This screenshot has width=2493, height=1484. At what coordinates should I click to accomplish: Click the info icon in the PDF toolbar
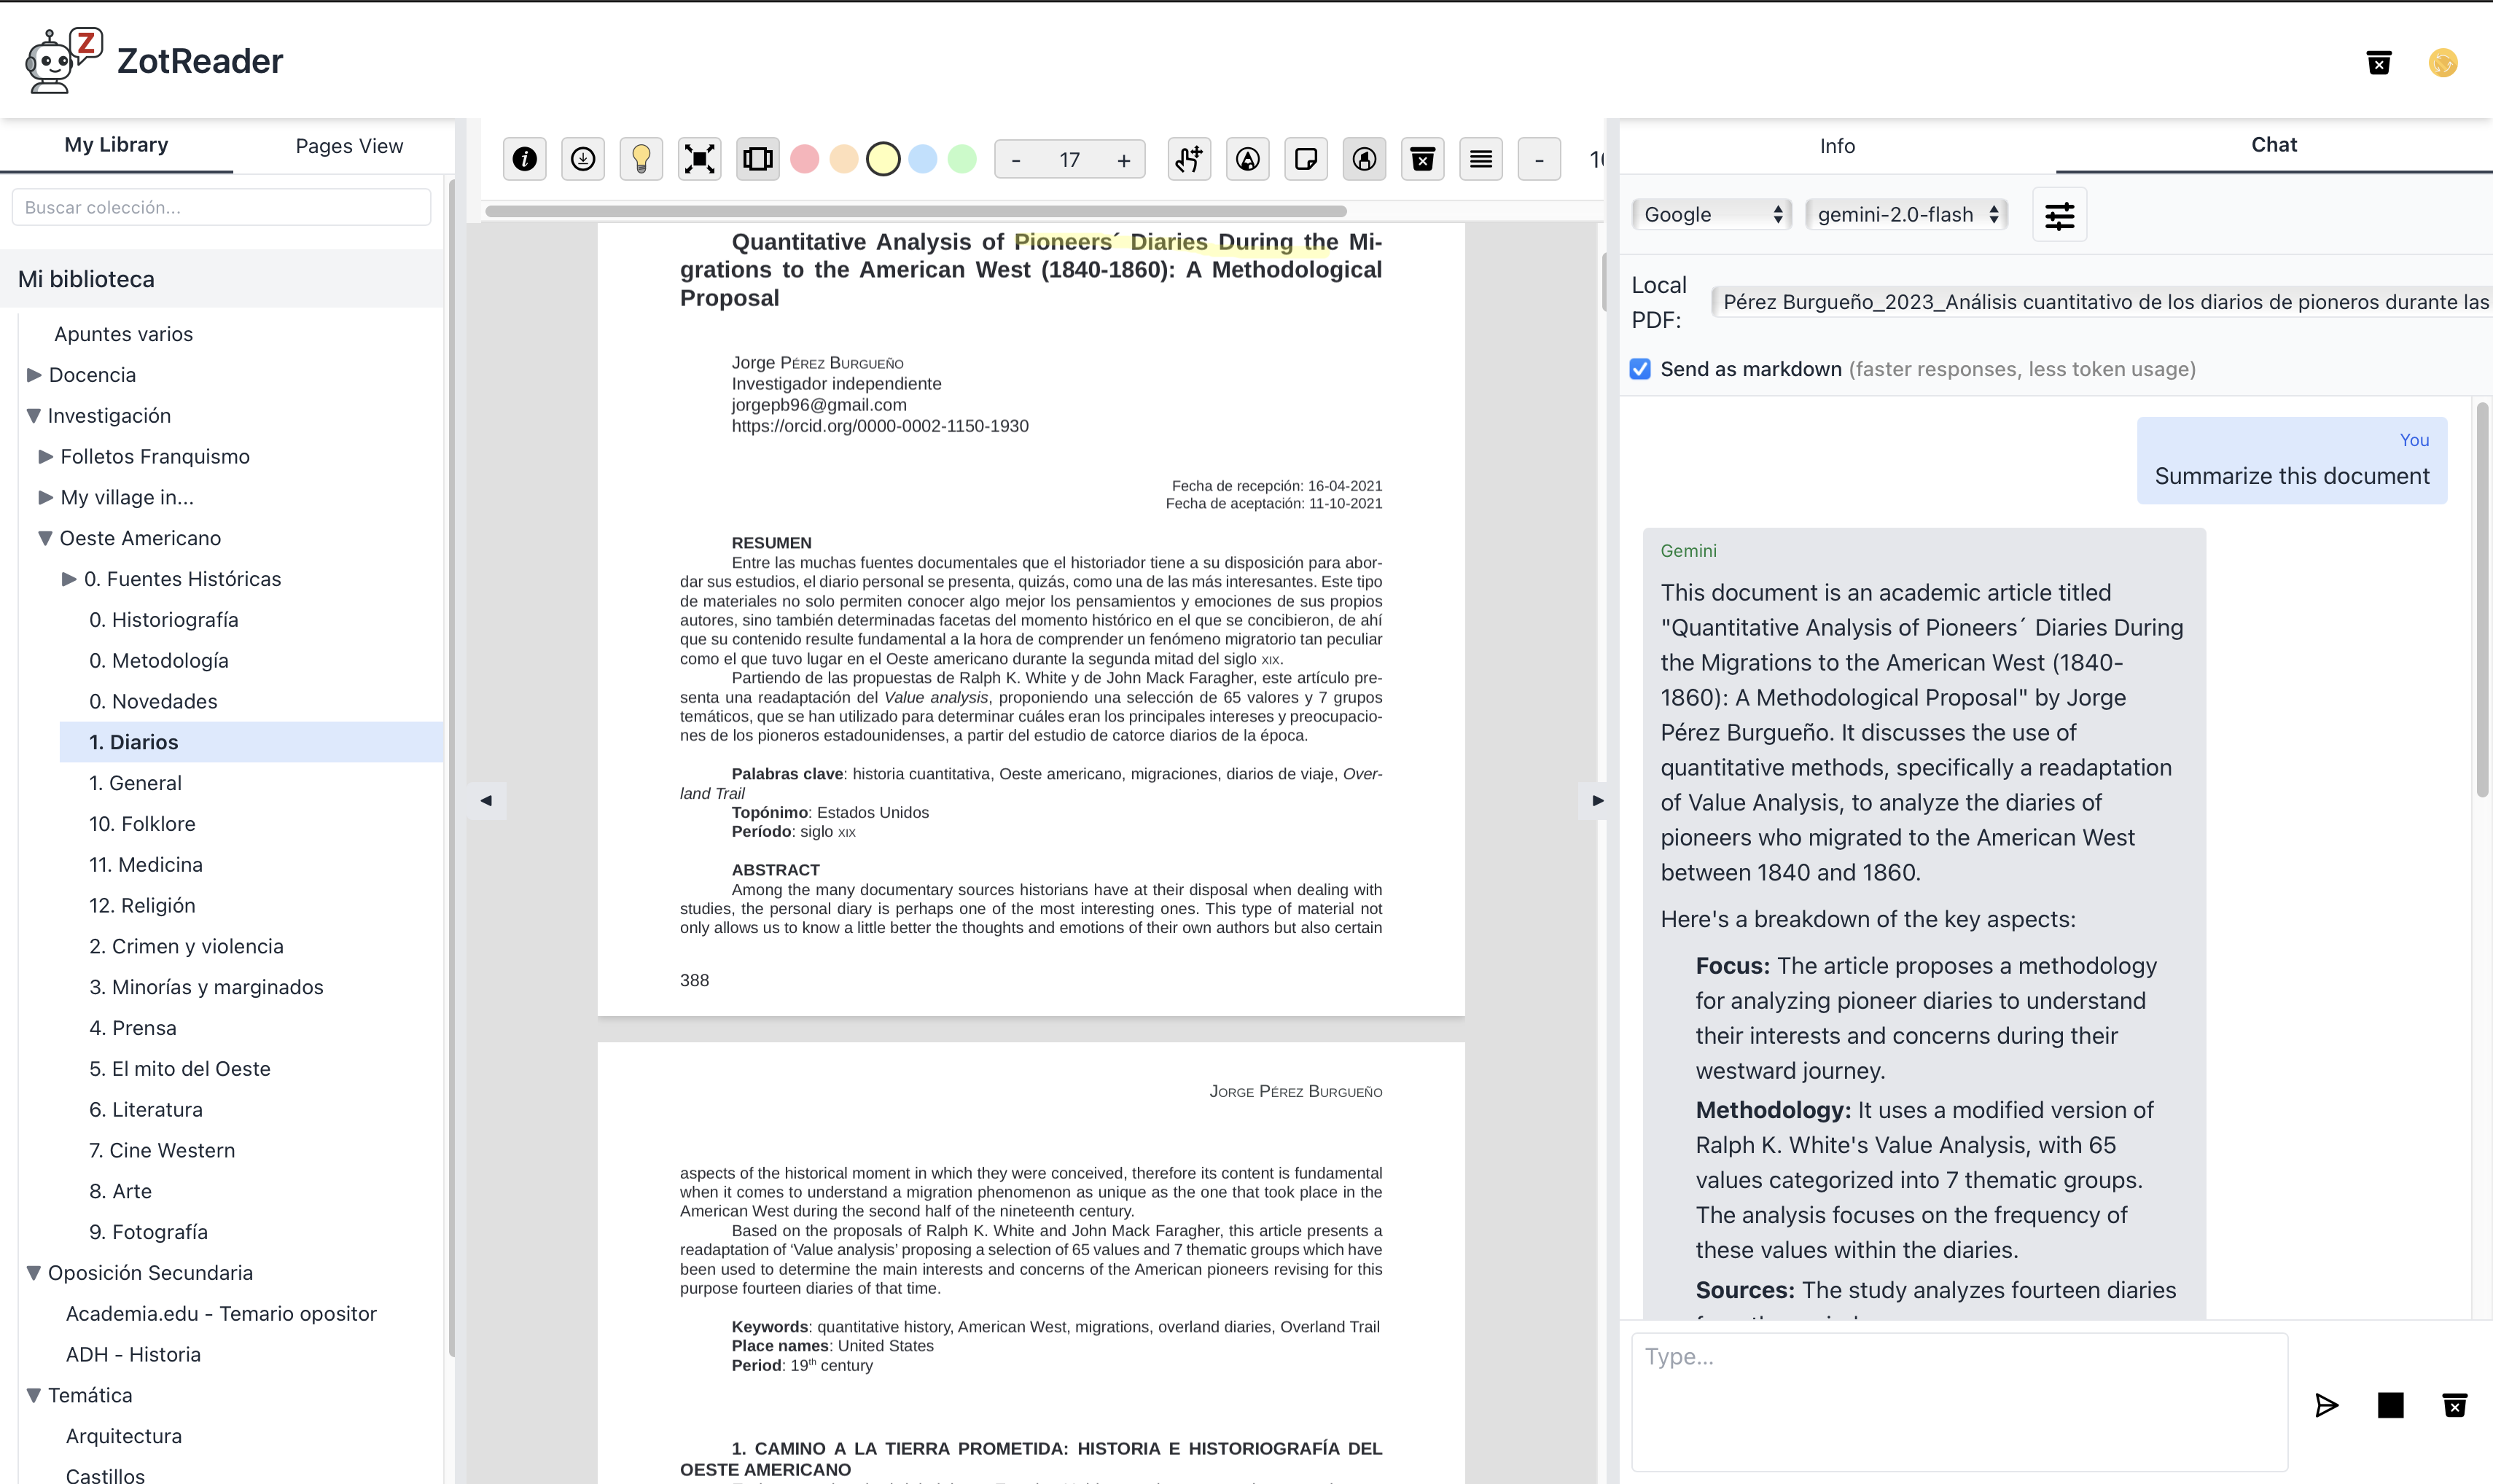(524, 159)
